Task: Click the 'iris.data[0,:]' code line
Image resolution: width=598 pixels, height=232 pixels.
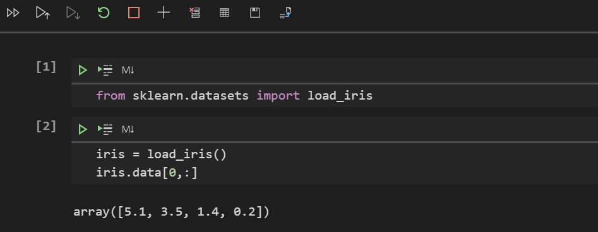Action: [x=147, y=173]
